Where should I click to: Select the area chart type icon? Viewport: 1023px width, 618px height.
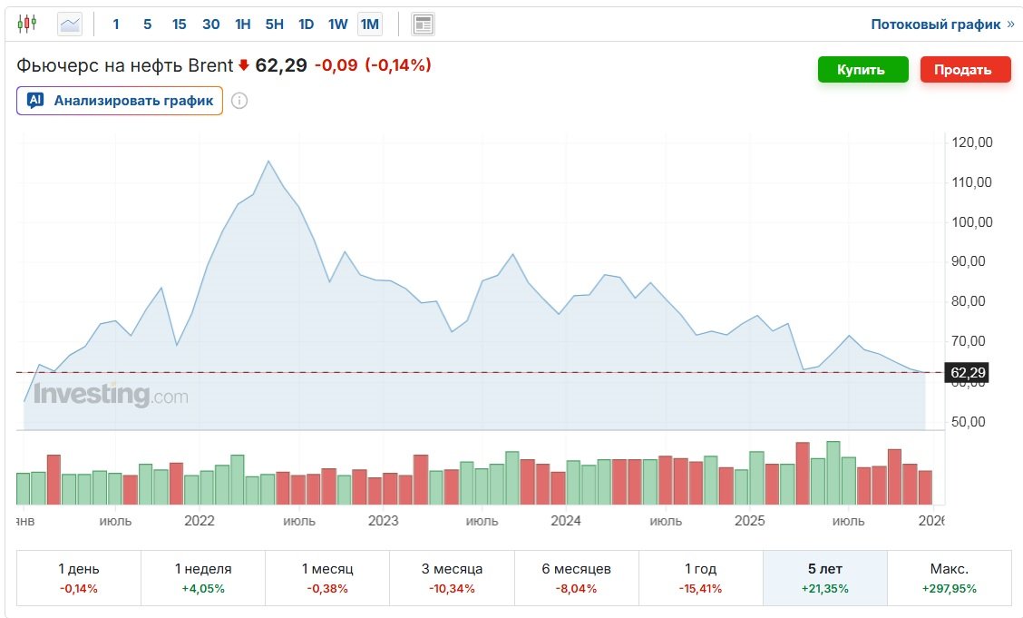(x=70, y=24)
